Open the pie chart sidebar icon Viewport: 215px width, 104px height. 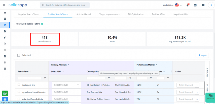point(5,31)
